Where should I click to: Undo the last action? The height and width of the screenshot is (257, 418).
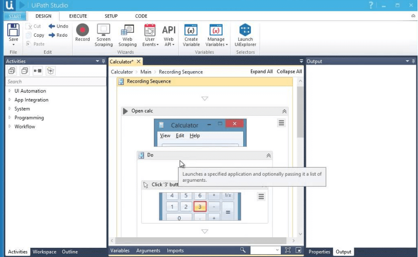pos(58,26)
